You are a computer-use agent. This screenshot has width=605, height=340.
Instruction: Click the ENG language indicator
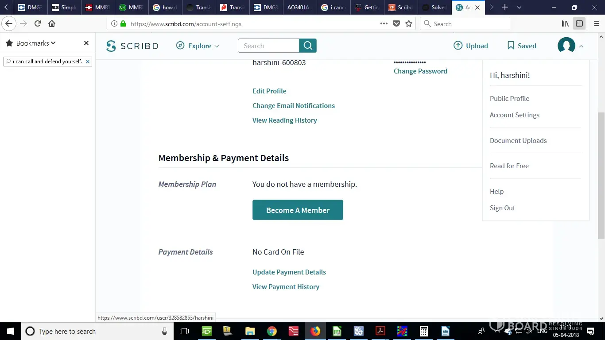coord(542,331)
